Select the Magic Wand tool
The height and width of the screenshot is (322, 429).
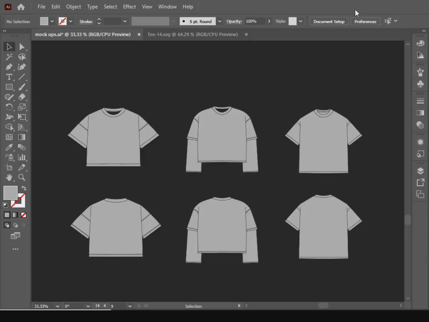(9, 57)
